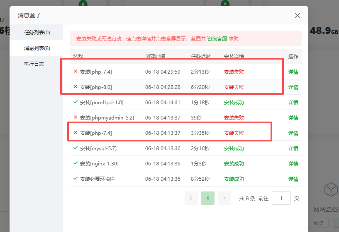Click the 06-18 04:28:28 creation time
The width and height of the screenshot is (339, 232).
pos(163,87)
